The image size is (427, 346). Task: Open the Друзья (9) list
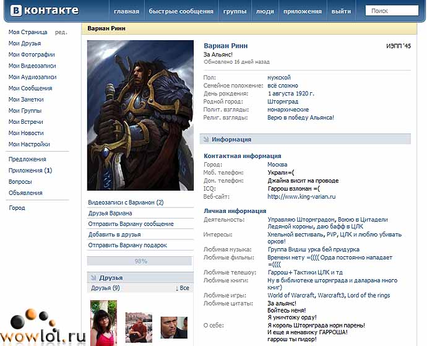pos(105,288)
